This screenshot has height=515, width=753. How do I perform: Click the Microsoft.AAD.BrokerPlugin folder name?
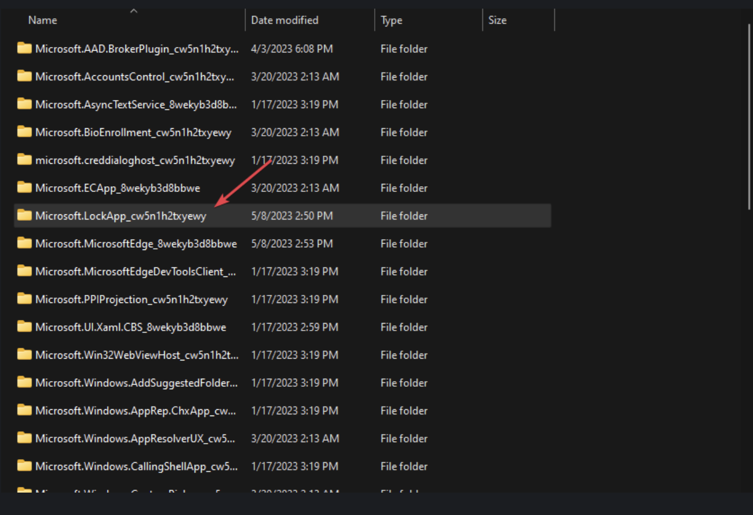(x=136, y=49)
